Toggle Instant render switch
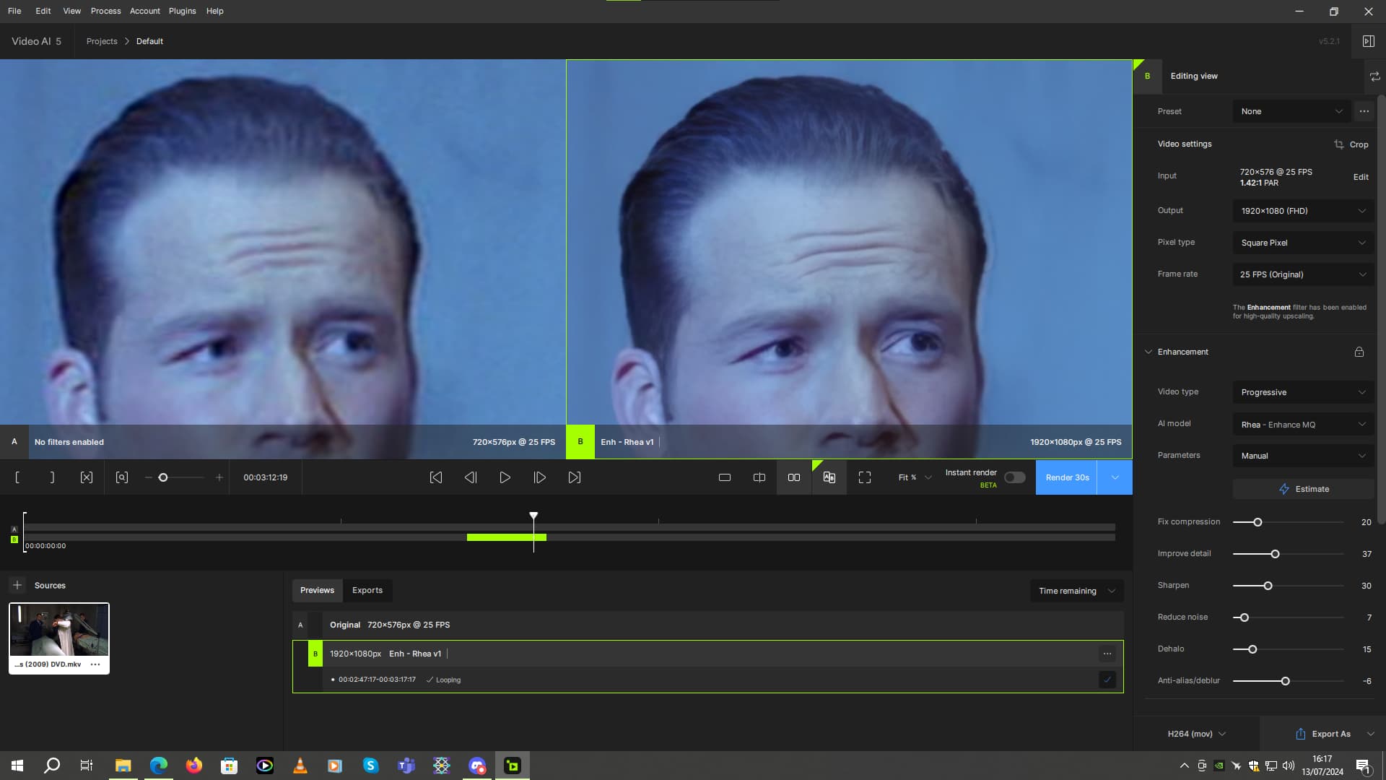The width and height of the screenshot is (1386, 780). point(1014,477)
